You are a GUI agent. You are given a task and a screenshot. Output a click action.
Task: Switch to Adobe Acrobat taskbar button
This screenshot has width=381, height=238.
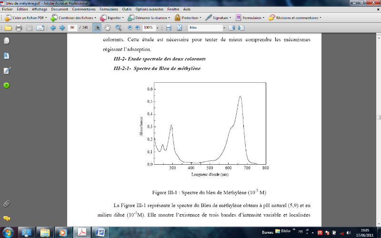pyautogui.click(x=82, y=232)
